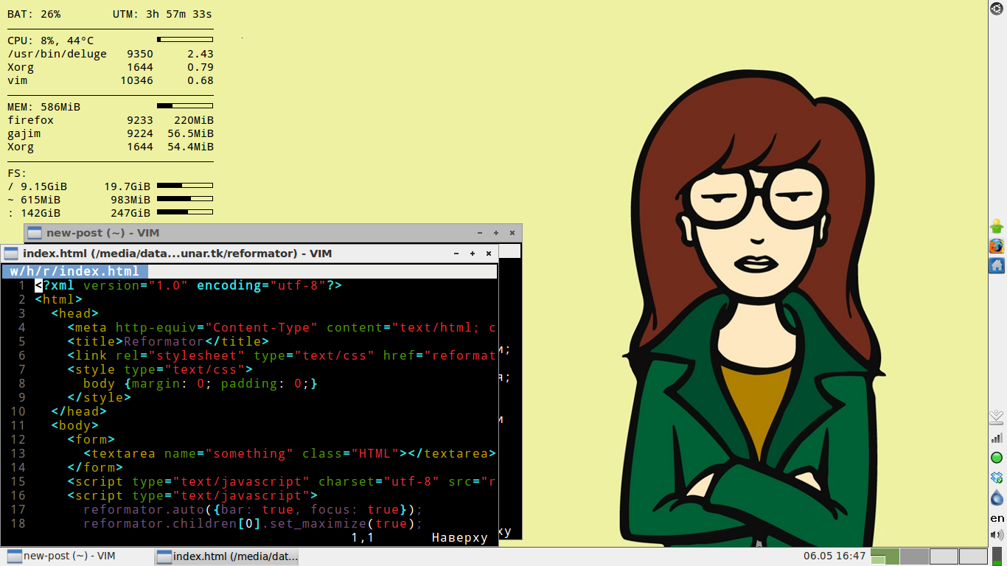Viewport: 1007px width, 566px height.
Task: Click the downward arrow tray icon
Action: (x=997, y=417)
